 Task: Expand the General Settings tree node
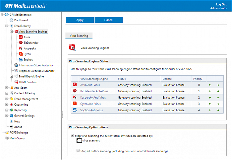7,116
